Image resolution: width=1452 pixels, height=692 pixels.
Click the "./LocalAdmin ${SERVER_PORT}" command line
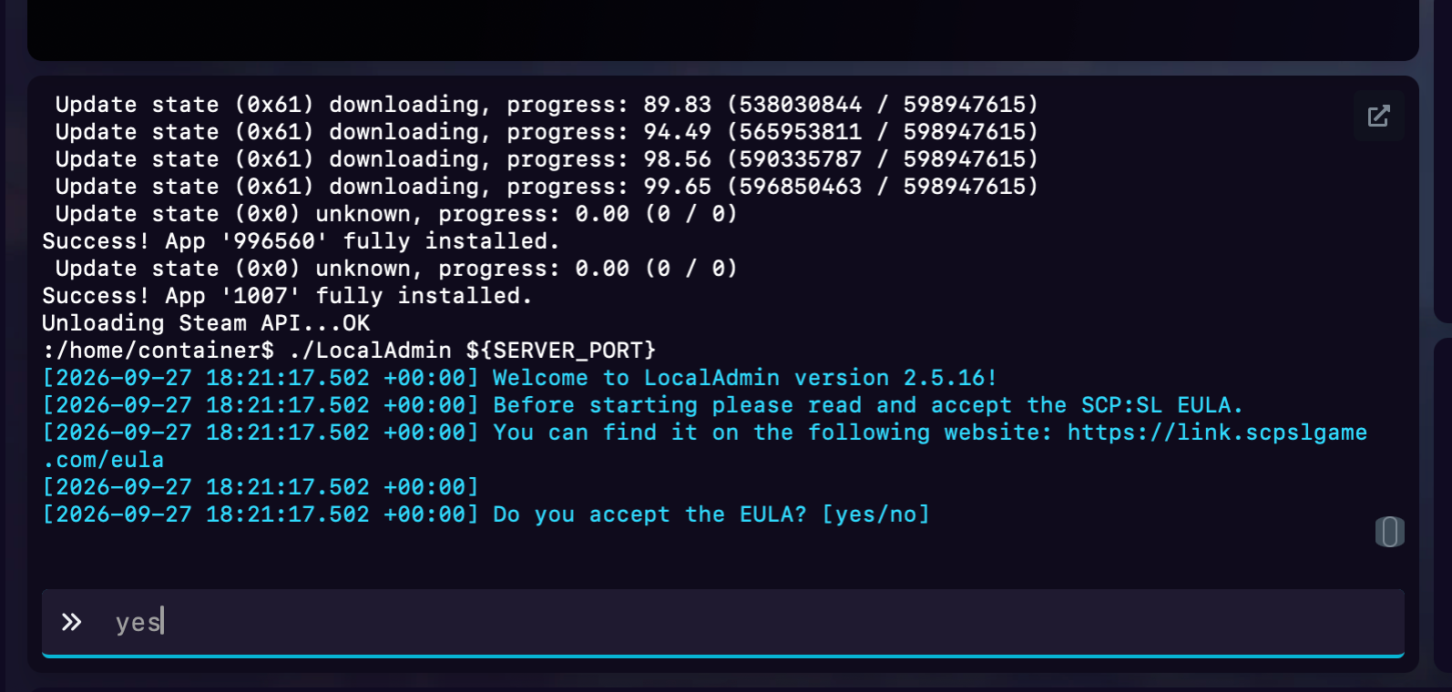tap(349, 351)
